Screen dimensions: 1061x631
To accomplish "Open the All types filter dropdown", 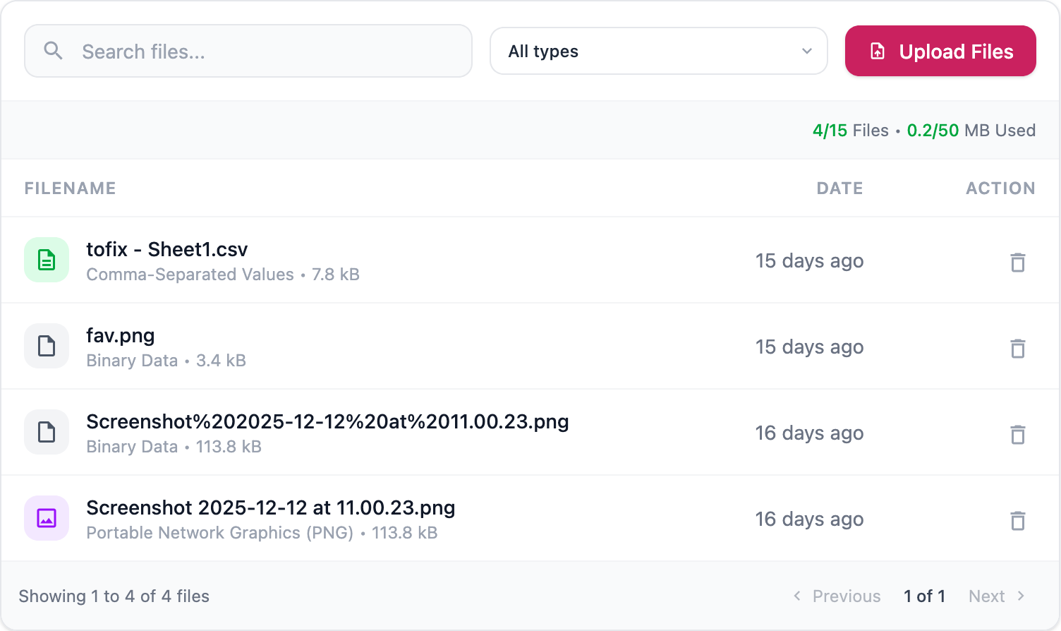I will point(658,51).
